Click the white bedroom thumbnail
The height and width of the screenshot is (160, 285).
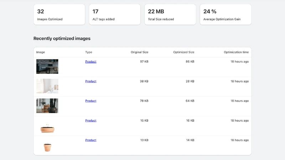pos(47,86)
